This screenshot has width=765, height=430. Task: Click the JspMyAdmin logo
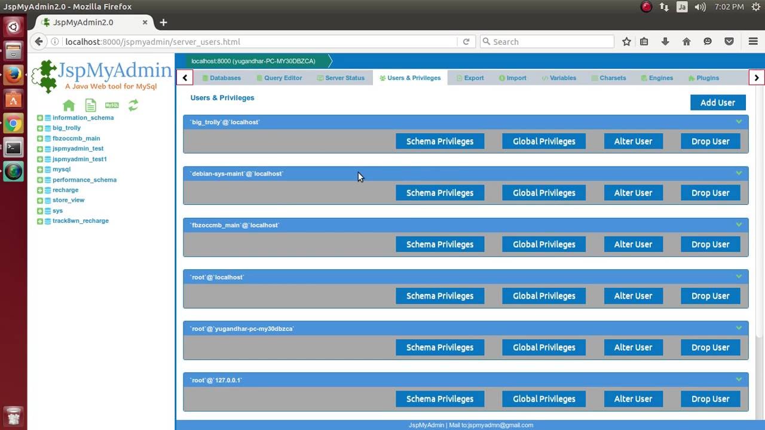click(x=102, y=76)
